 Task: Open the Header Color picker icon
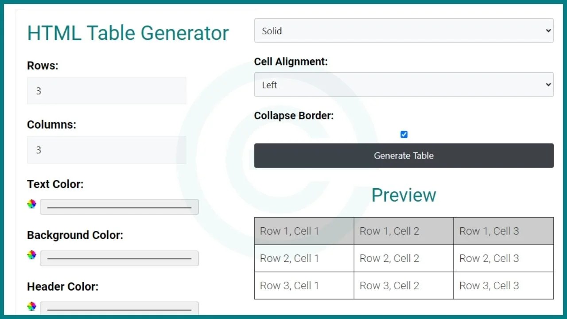click(x=31, y=306)
